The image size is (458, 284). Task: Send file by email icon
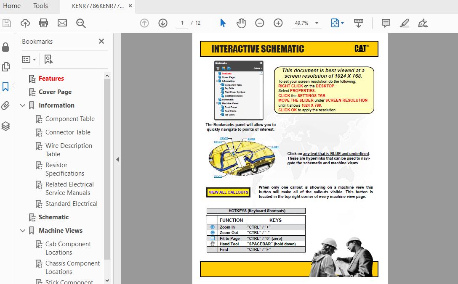[x=62, y=23]
